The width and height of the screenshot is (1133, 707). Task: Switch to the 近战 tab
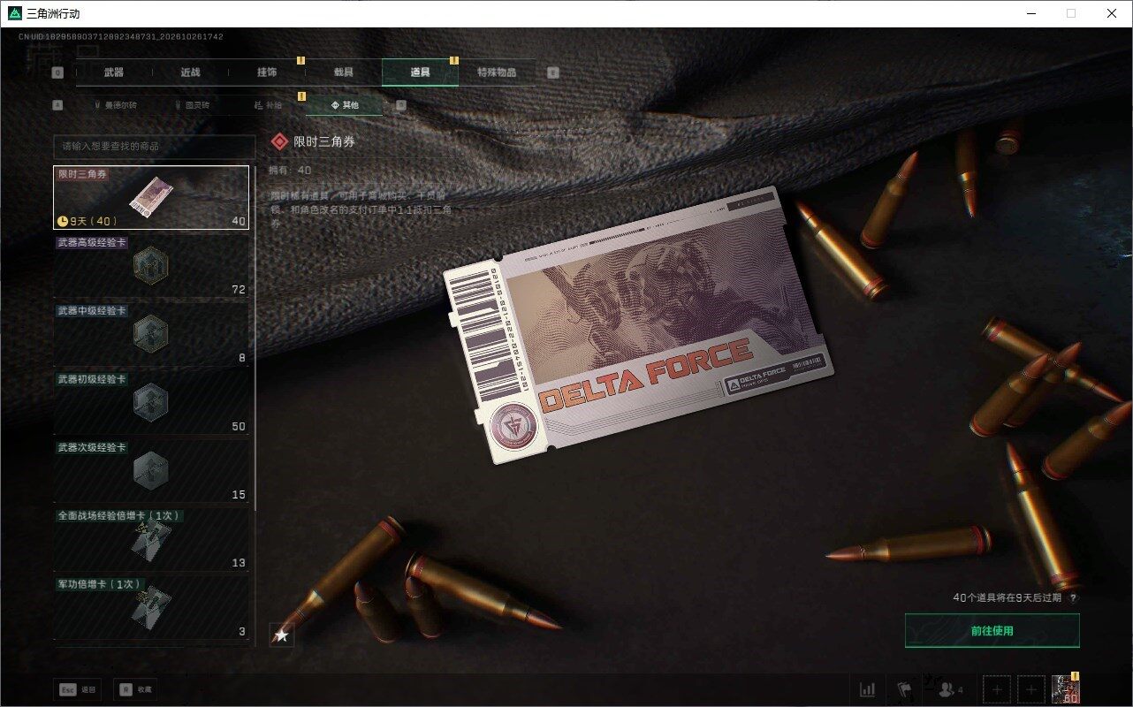pos(190,72)
